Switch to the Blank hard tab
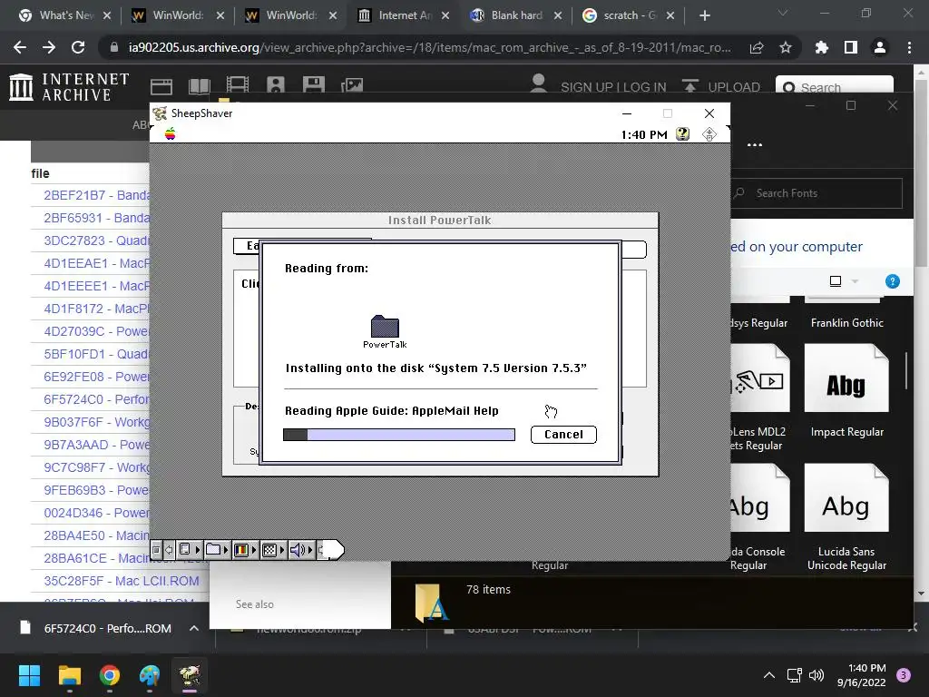Screen dimensions: 929x697 click(516, 15)
